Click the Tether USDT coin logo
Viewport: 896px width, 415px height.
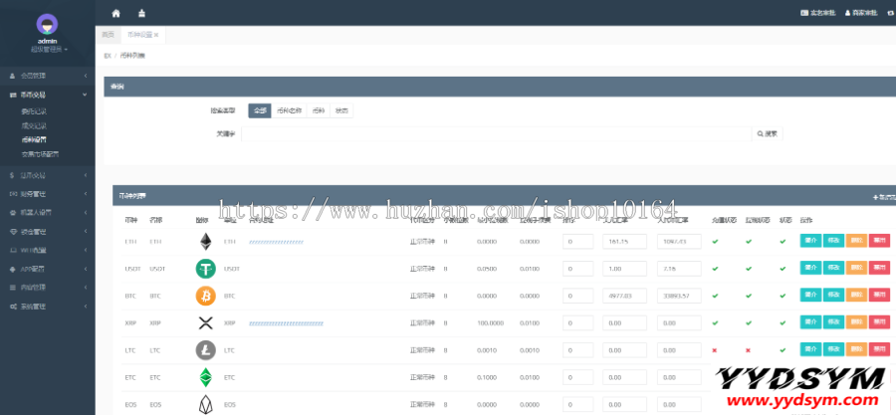[x=206, y=269]
